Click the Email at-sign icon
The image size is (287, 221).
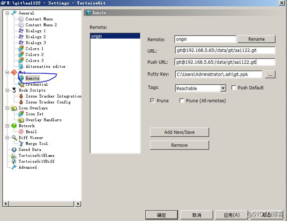pyautogui.click(x=21, y=132)
